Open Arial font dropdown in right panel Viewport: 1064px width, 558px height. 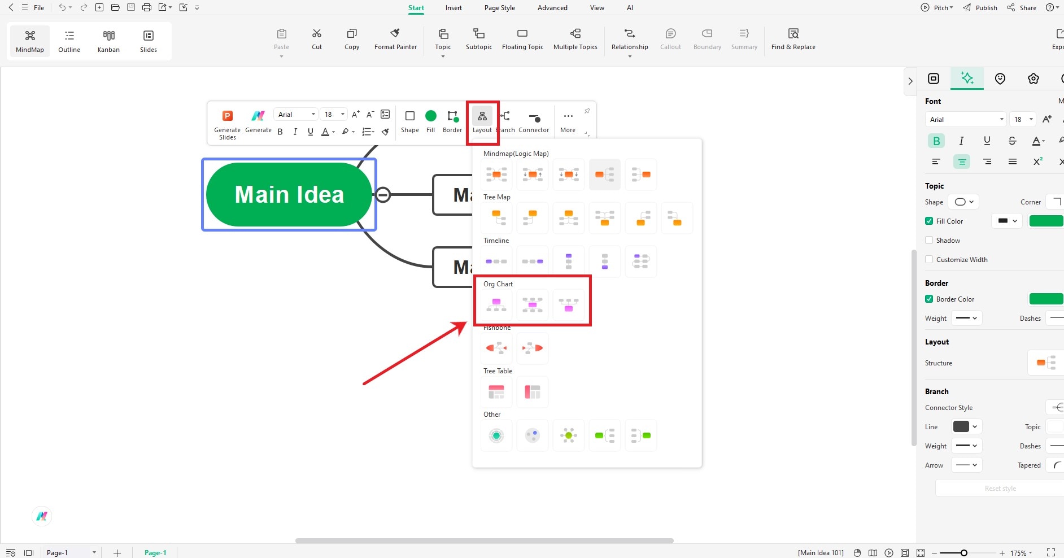point(966,119)
